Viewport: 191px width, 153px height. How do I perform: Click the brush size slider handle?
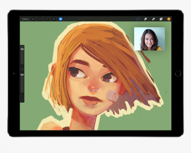(22, 49)
